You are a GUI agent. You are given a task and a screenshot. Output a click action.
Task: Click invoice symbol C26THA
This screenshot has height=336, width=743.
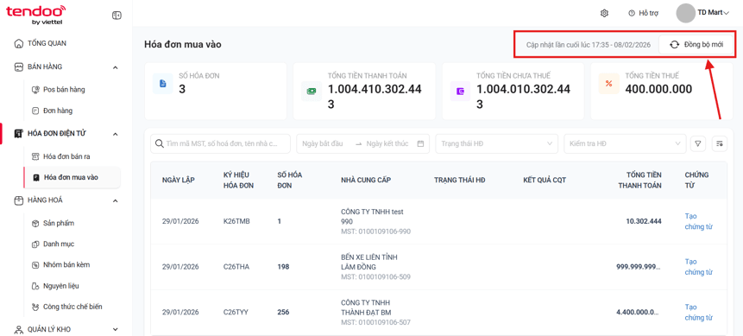236,267
